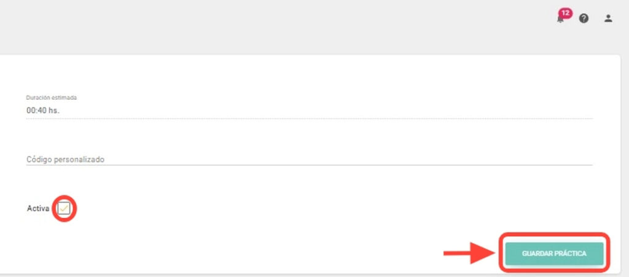Open the notifications bell icon

click(x=560, y=19)
